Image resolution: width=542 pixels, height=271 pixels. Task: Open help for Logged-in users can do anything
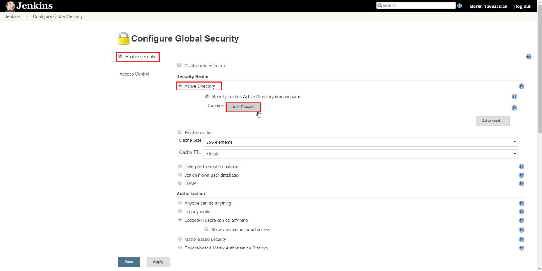[522, 220]
